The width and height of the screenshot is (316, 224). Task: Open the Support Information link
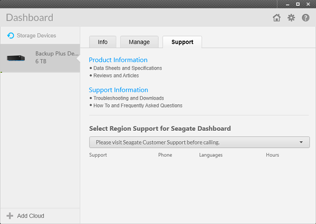coord(118,90)
